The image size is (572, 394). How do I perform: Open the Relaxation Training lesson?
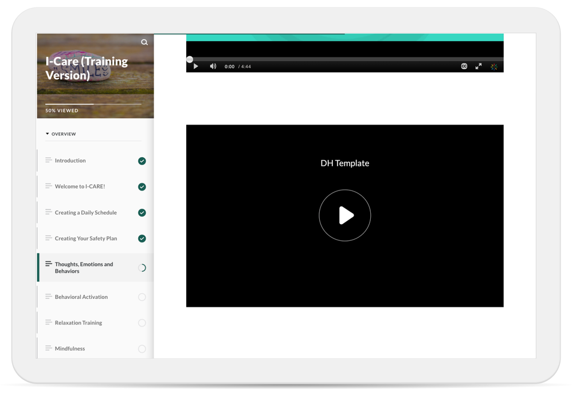(96, 323)
